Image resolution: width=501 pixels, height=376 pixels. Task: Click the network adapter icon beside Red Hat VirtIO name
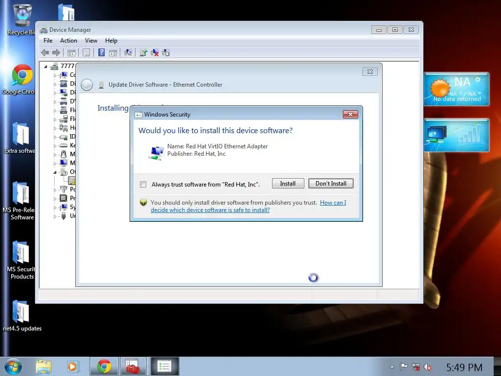click(x=156, y=153)
